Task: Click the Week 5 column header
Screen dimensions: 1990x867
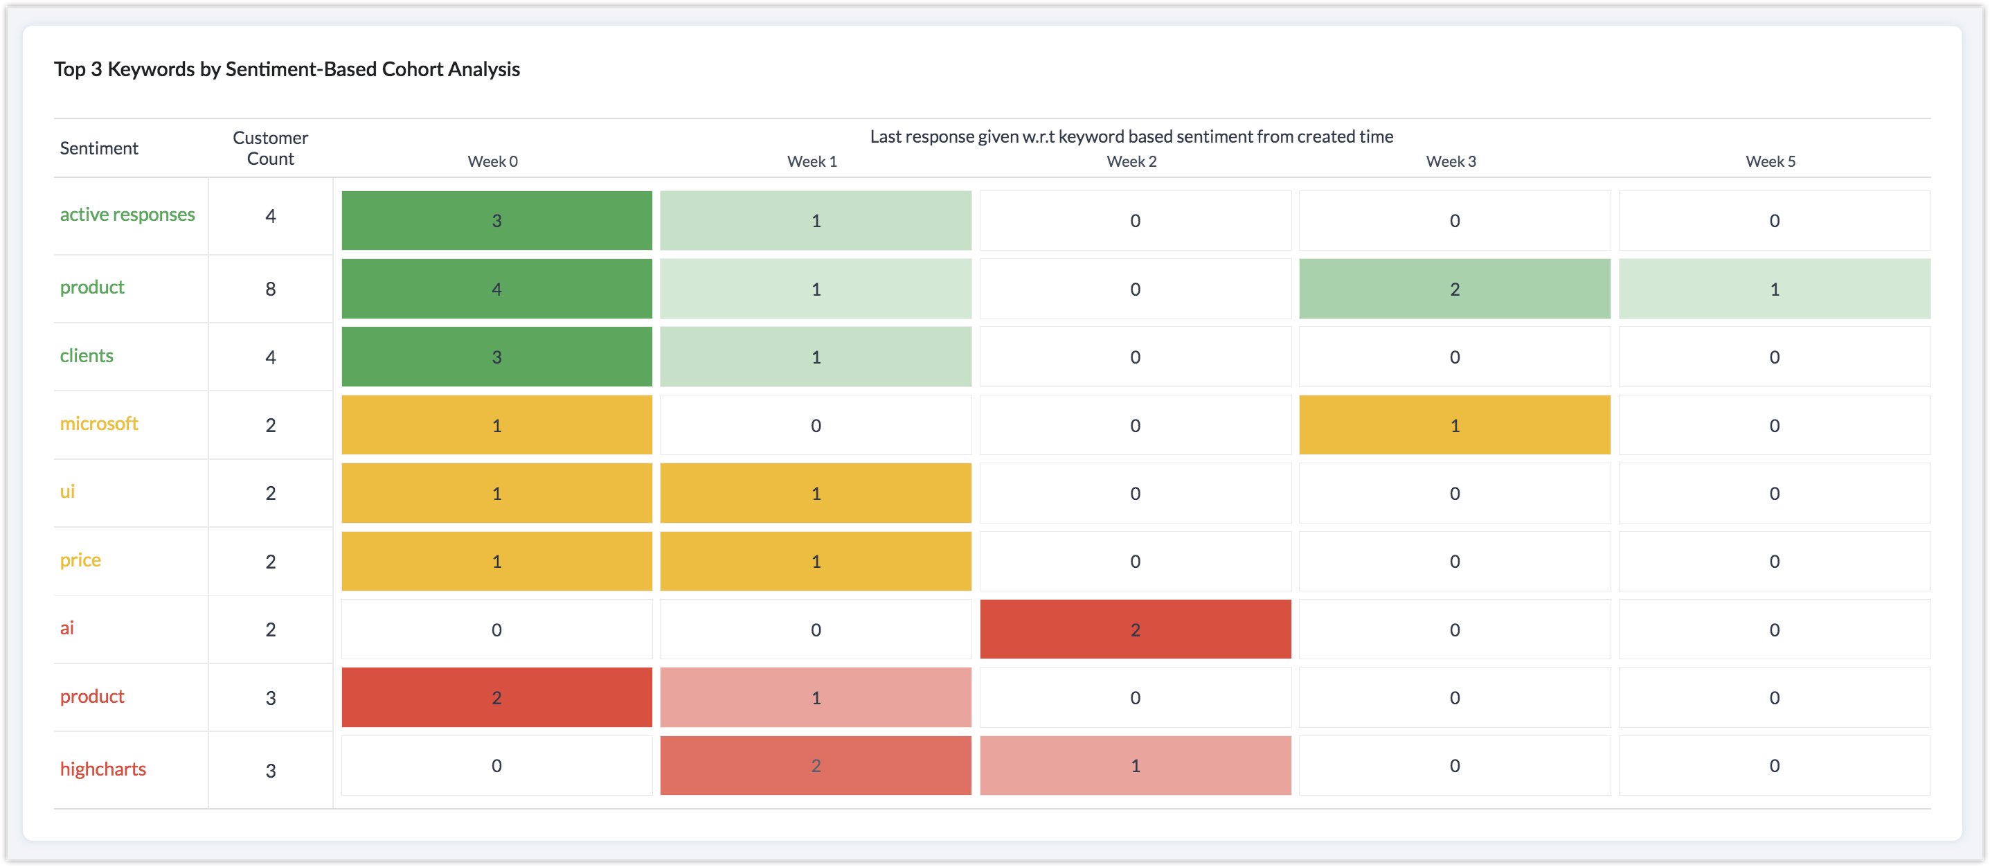Action: (1770, 161)
